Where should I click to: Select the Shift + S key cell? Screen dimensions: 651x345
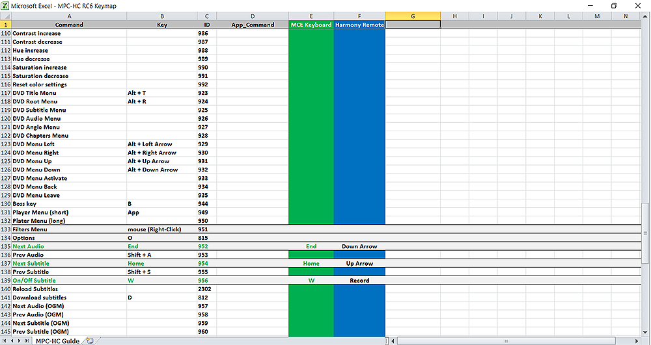point(162,272)
